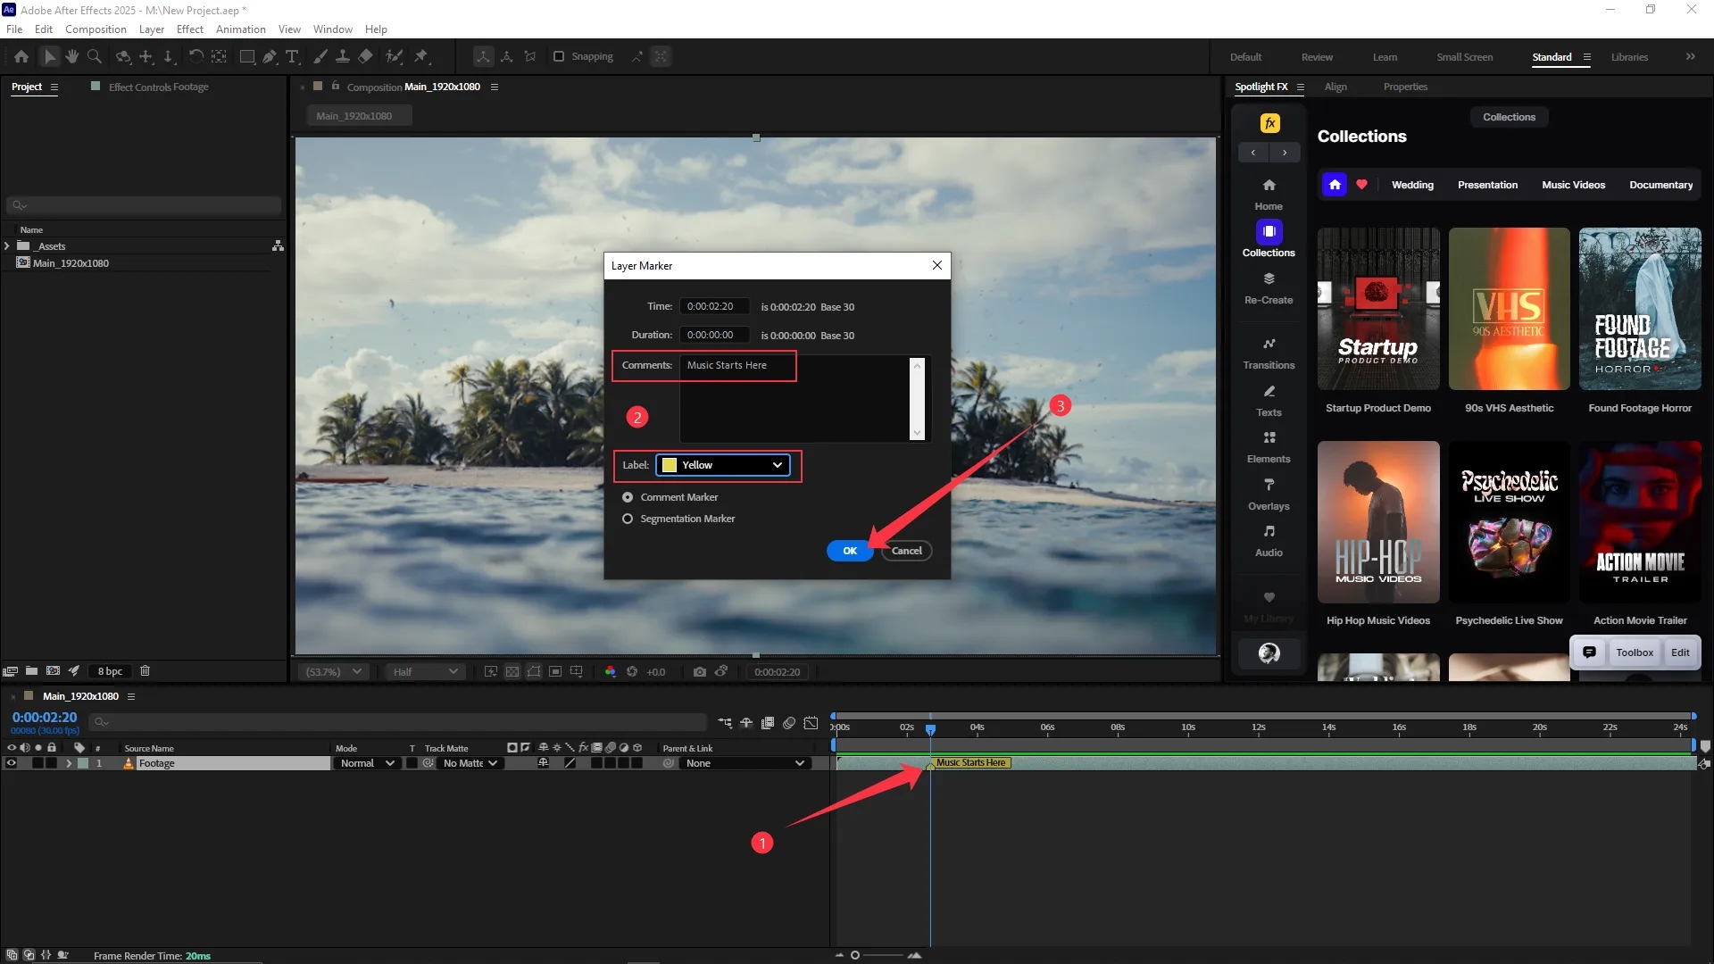The image size is (1714, 964).
Task: Select the Rotation tool
Action: pos(196,56)
